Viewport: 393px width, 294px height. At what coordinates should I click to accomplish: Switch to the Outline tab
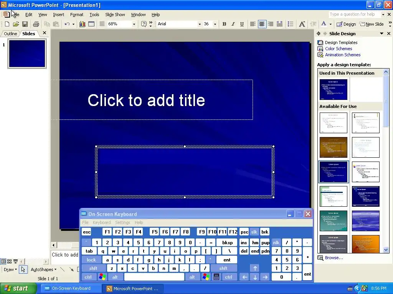pyautogui.click(x=10, y=34)
